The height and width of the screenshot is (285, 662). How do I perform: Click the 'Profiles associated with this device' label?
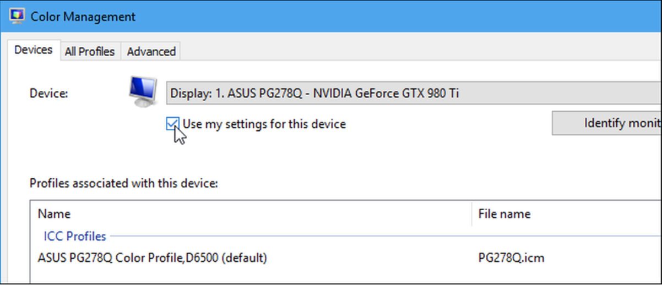124,183
